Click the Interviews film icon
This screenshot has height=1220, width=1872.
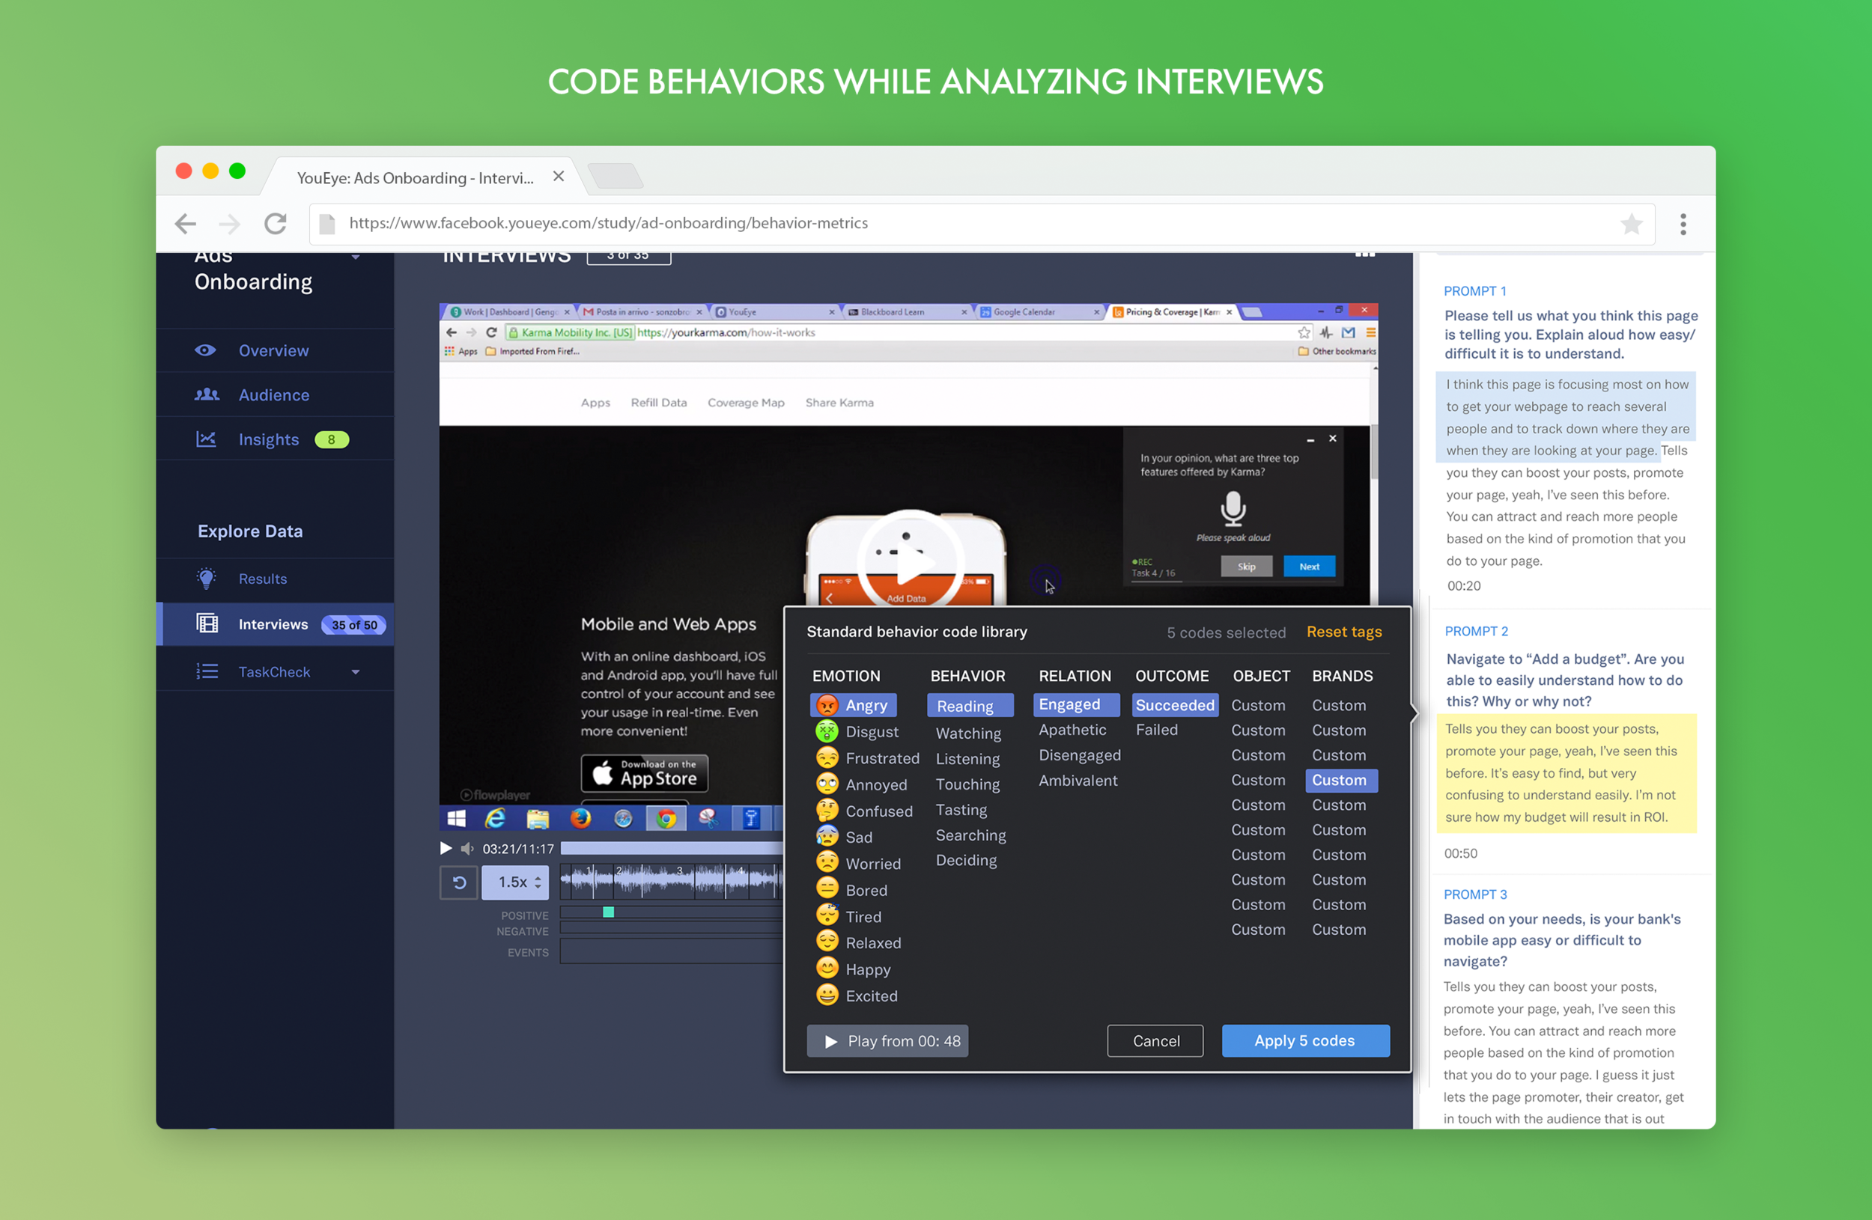207,624
